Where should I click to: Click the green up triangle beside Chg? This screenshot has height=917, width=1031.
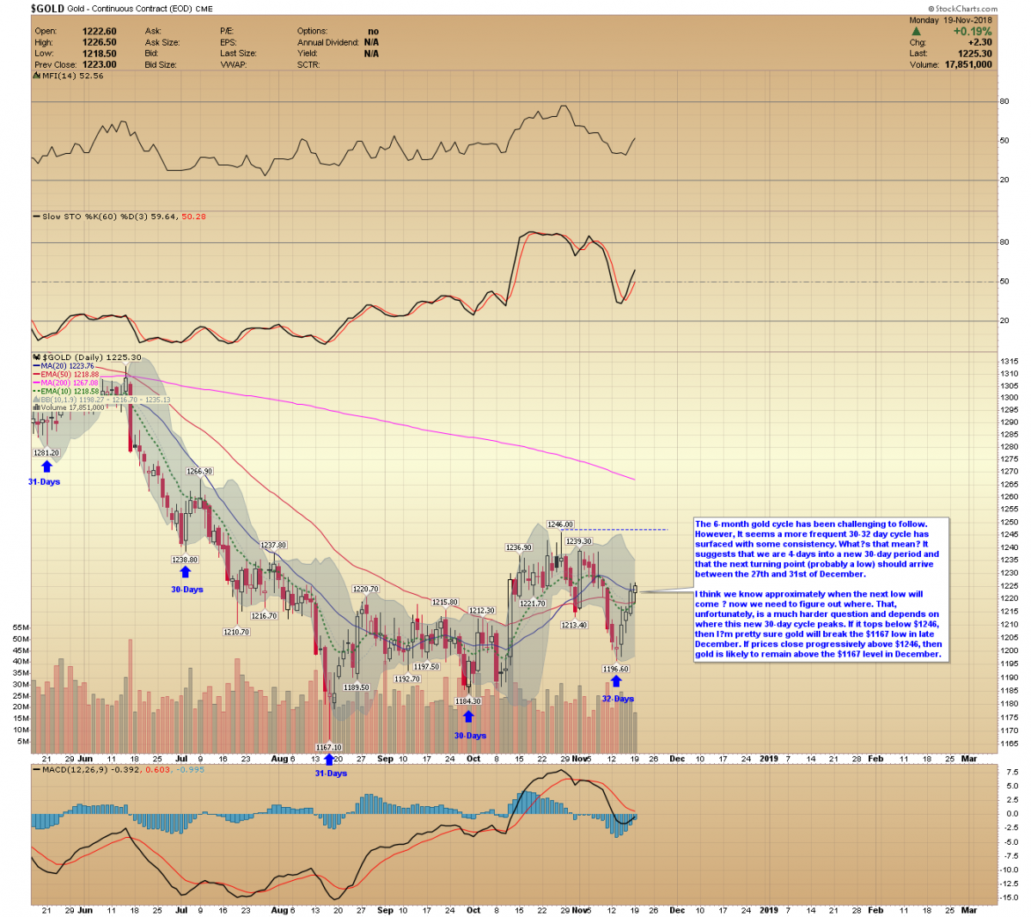click(916, 31)
